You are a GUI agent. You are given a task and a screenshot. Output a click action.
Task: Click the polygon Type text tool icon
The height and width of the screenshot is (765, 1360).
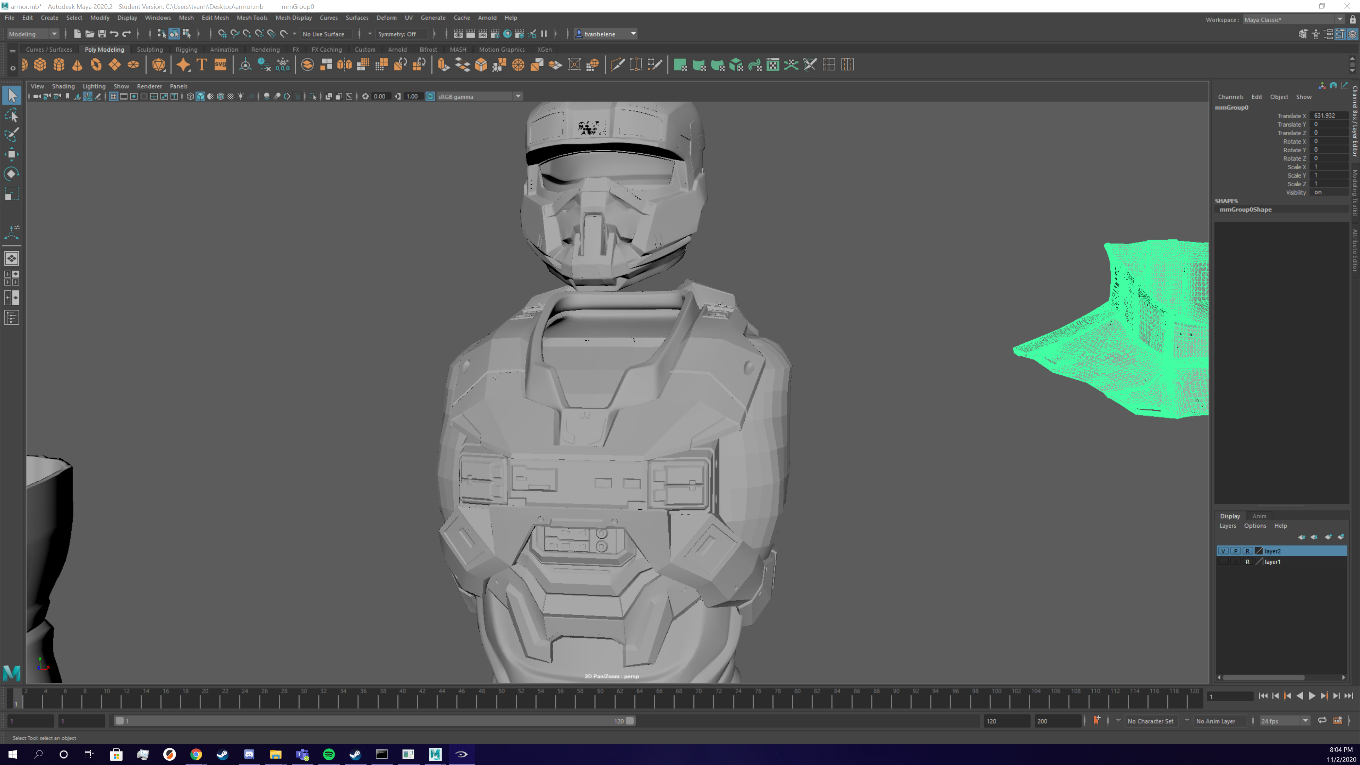pos(202,65)
